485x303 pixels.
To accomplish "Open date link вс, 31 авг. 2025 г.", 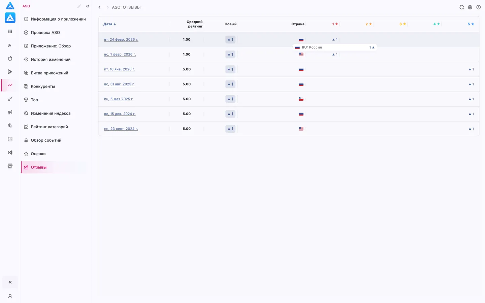I will point(119,84).
